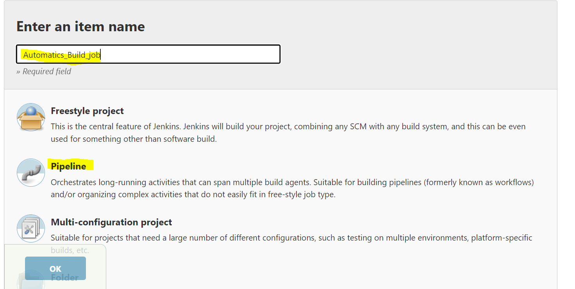Image resolution: width=575 pixels, height=289 pixels.
Task: Click the faded "builds, etc." text line
Action: coord(70,250)
